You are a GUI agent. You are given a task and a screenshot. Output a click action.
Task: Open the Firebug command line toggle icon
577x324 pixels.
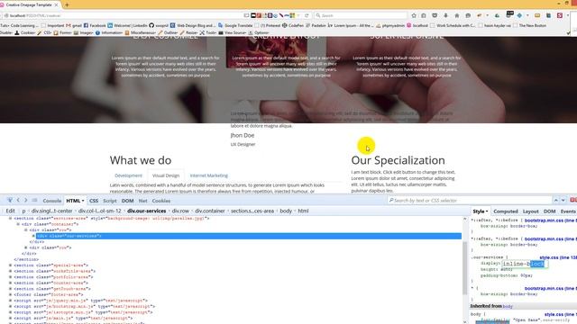34,200
